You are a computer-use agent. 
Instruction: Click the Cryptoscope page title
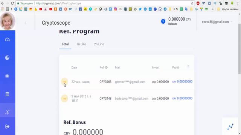point(56,23)
